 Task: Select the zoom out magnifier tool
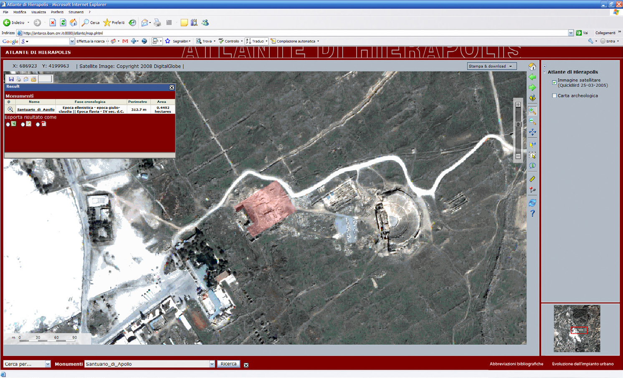(532, 121)
